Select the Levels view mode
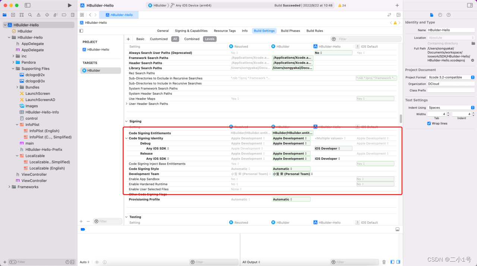The width and height of the screenshot is (477, 266). point(210,39)
